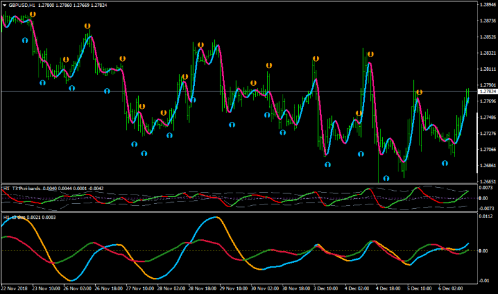Click price axis label 1.26651
Image resolution: width=498 pixels, height=294 pixels.
click(488, 181)
